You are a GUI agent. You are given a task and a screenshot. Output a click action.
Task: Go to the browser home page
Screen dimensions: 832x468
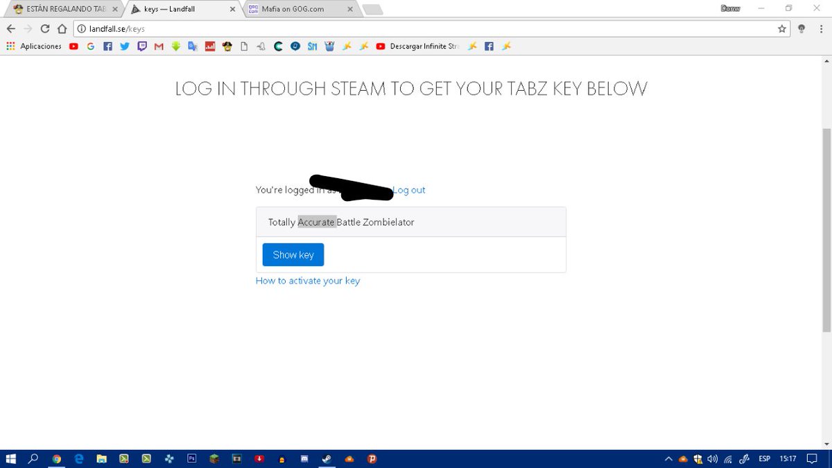[x=62, y=28]
